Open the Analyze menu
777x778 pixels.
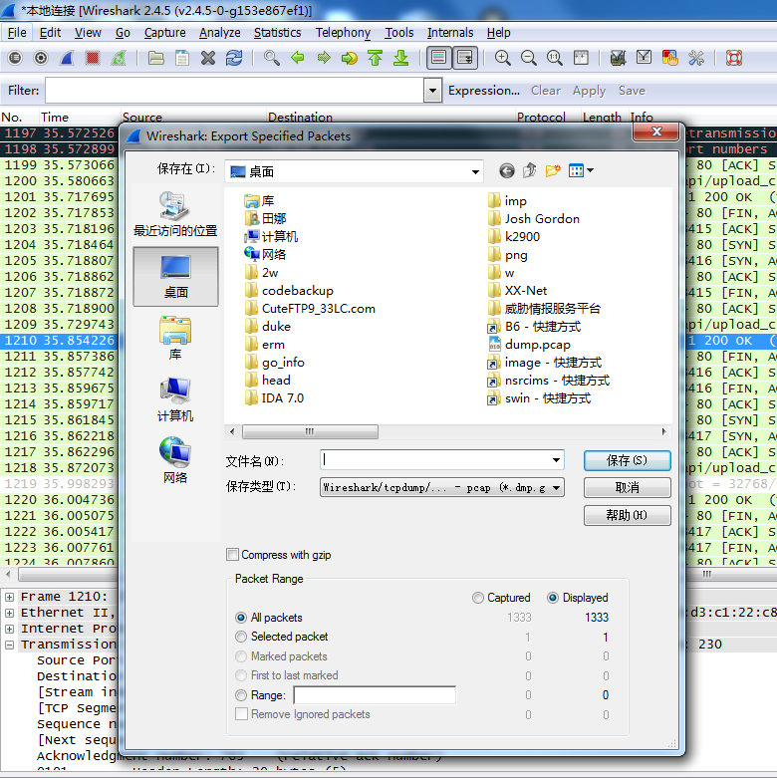pos(220,33)
